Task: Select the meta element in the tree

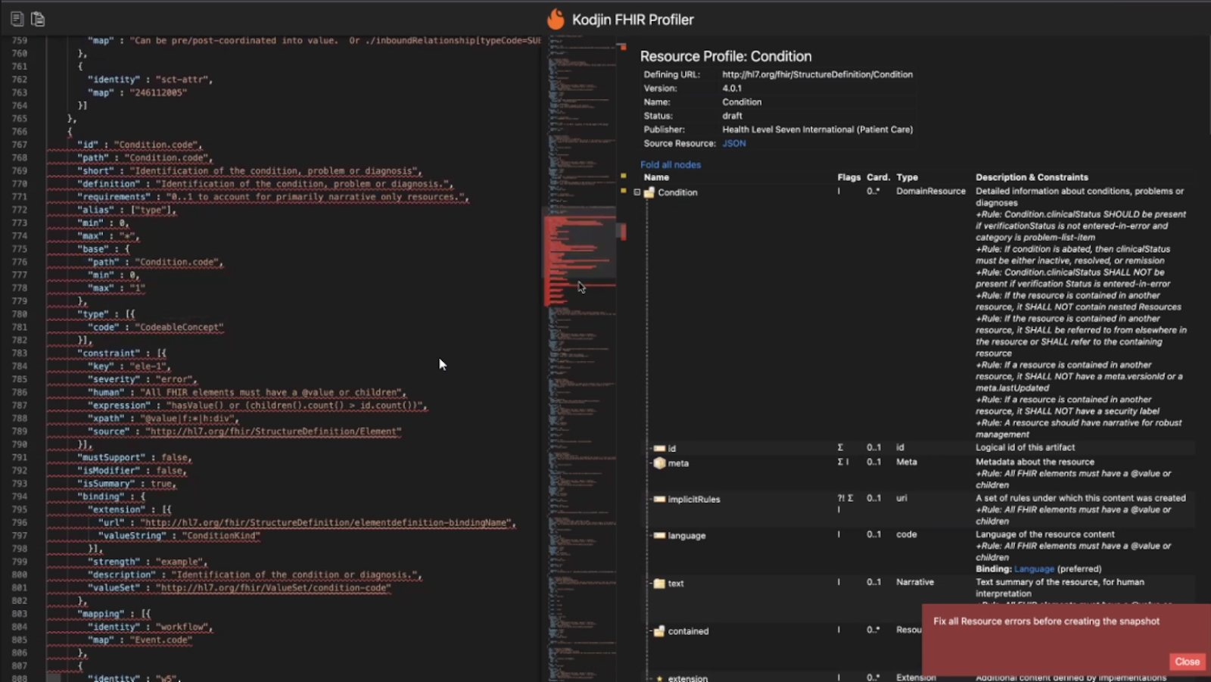Action: [678, 462]
